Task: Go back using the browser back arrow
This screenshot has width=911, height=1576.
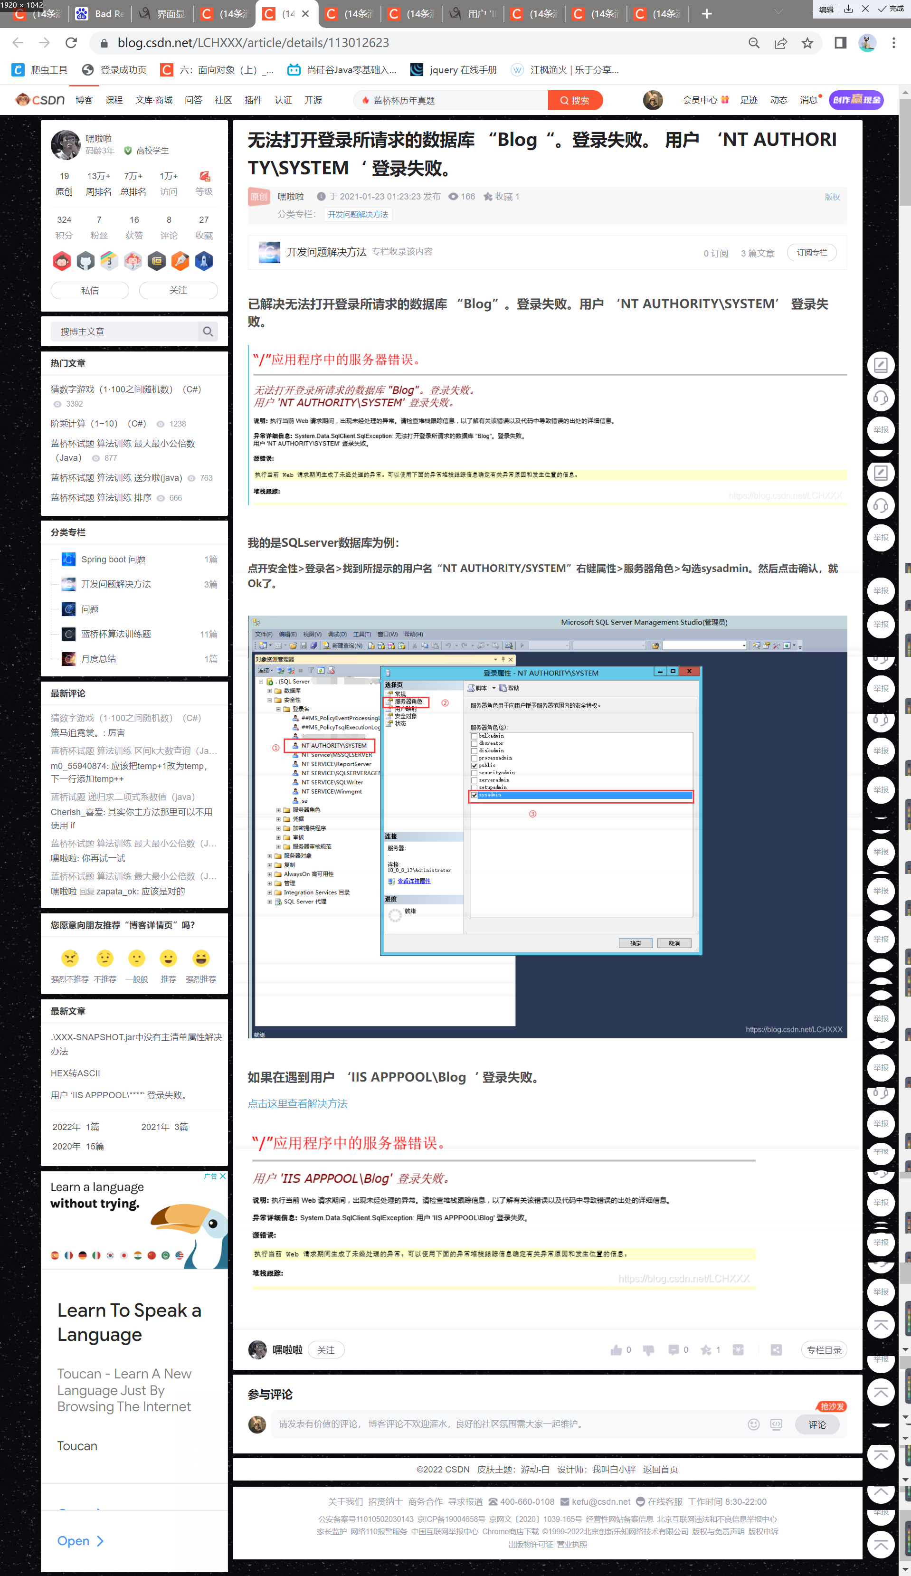Action: point(18,43)
